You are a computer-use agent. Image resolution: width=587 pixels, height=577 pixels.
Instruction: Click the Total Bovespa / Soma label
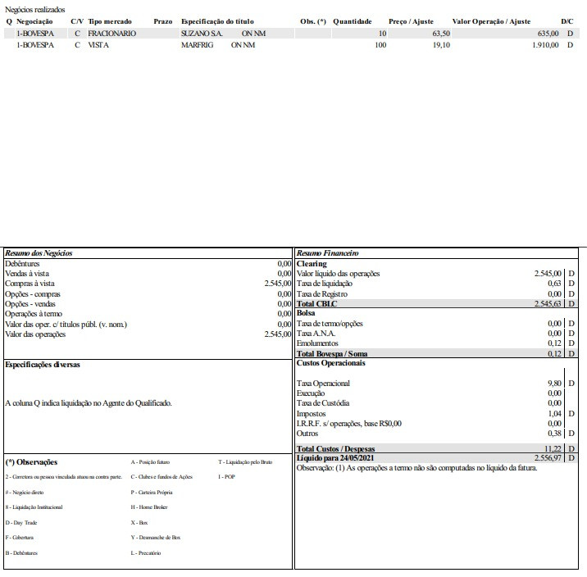(332, 353)
